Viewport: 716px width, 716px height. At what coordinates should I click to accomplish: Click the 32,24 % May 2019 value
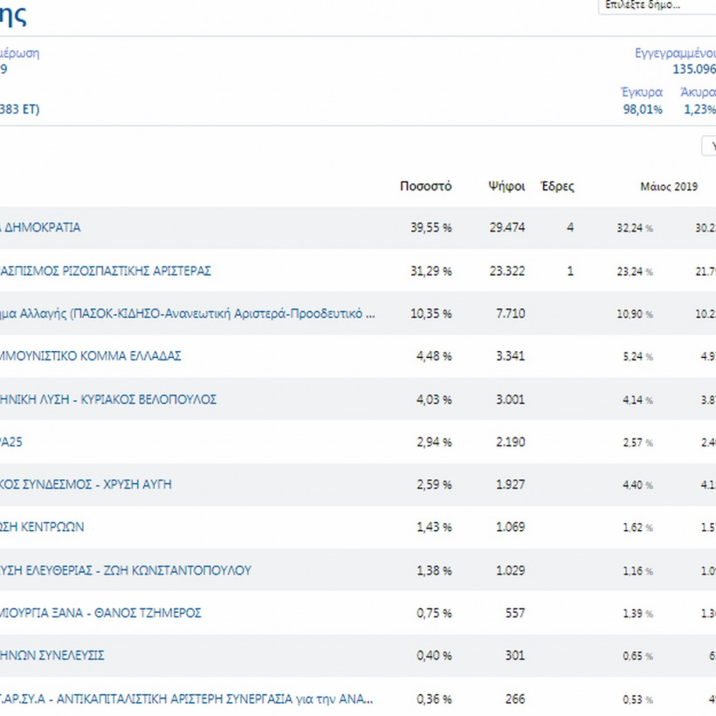[x=635, y=228]
